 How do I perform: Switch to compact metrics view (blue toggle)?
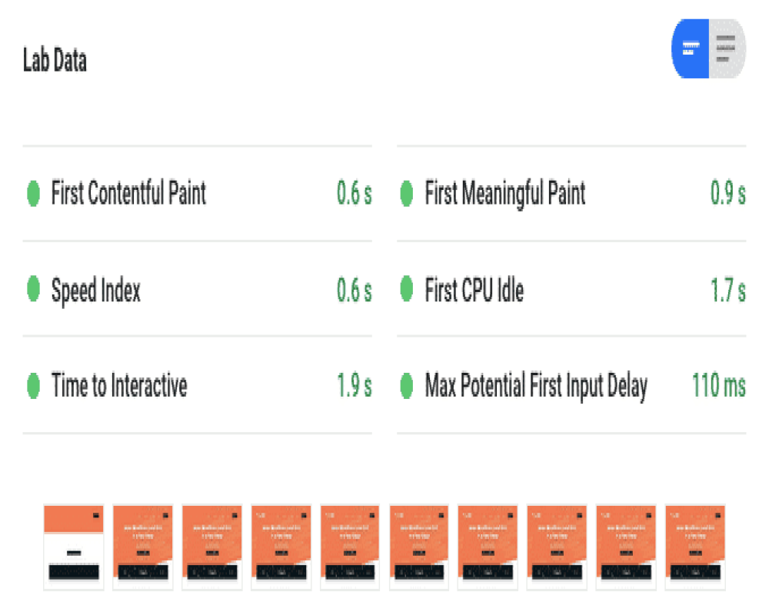pyautogui.click(x=690, y=48)
